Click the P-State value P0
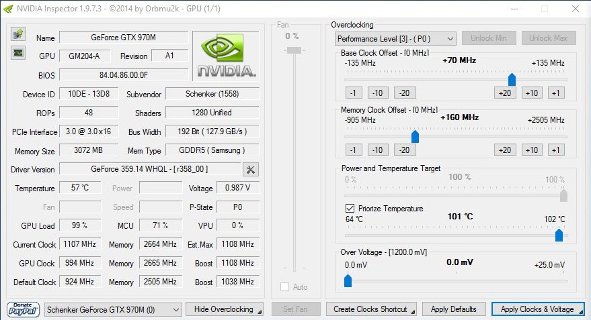This screenshot has width=591, height=320. [238, 207]
